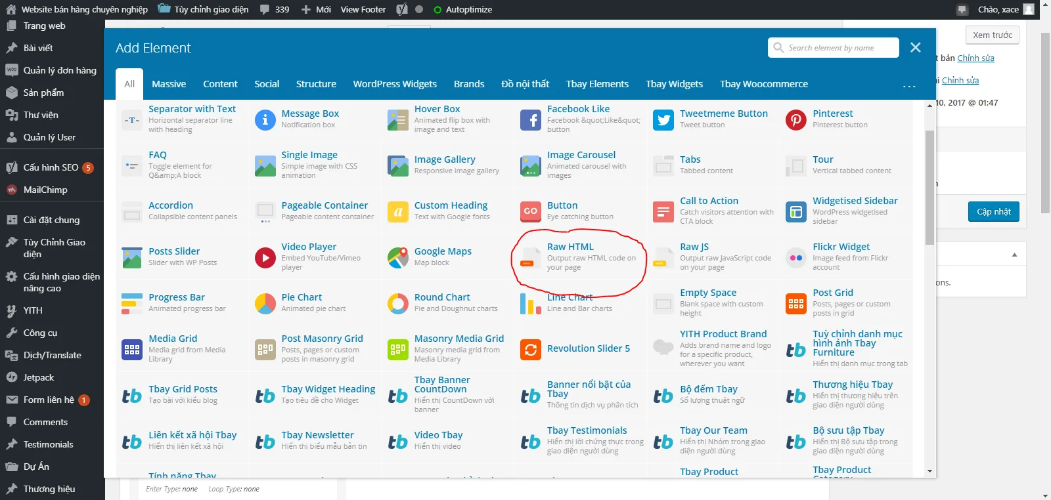
Task: Add the Raw HTML element icon
Action: [530, 258]
